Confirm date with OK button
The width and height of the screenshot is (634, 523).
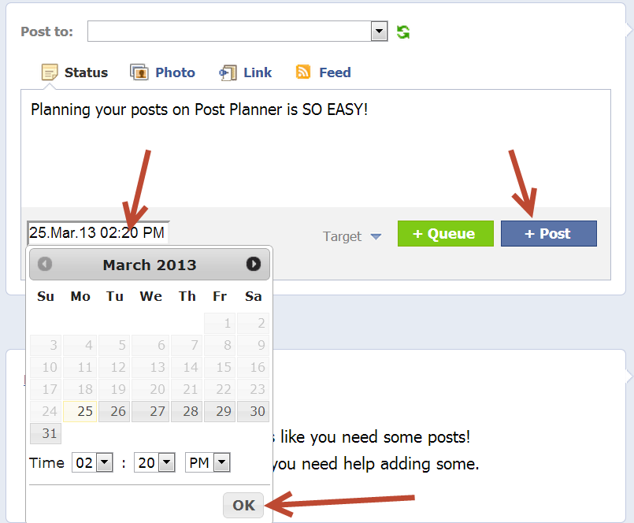[243, 506]
